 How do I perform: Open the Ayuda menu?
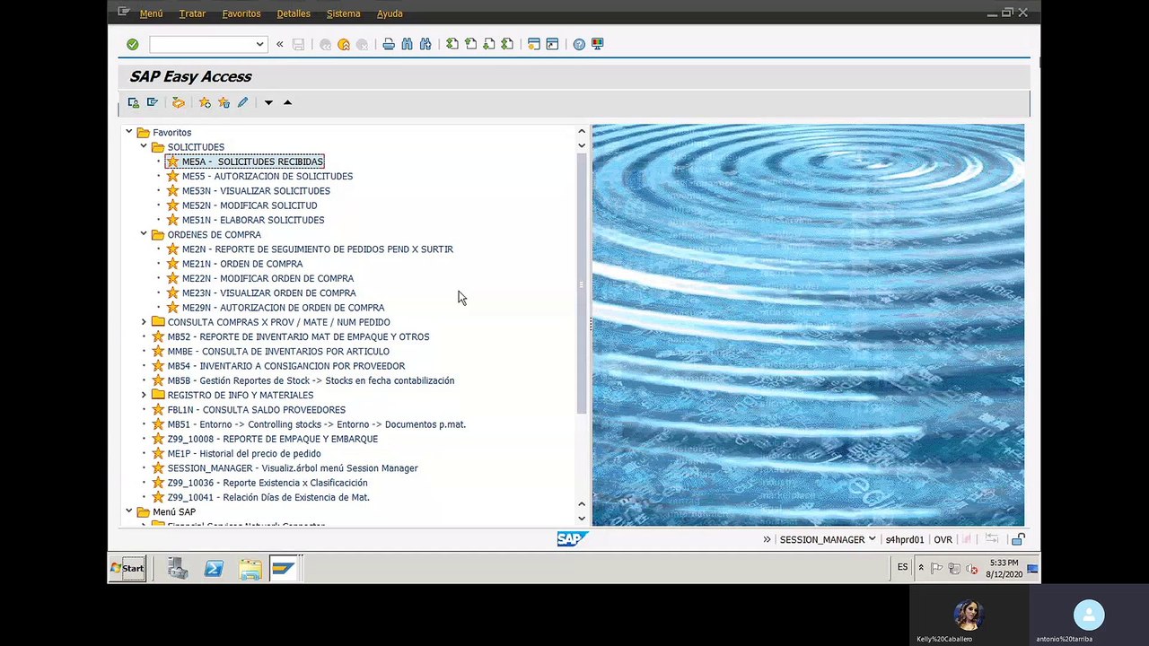tap(390, 13)
